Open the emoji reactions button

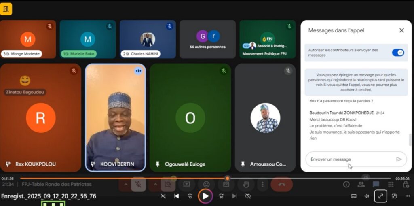tap(207, 185)
